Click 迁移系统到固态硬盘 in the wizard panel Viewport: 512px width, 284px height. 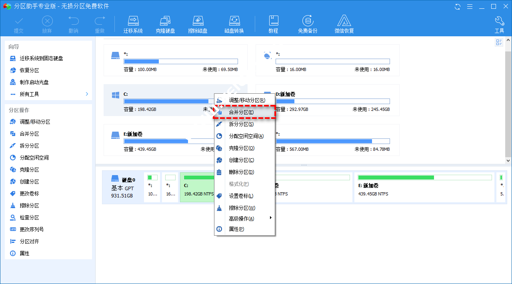41,58
